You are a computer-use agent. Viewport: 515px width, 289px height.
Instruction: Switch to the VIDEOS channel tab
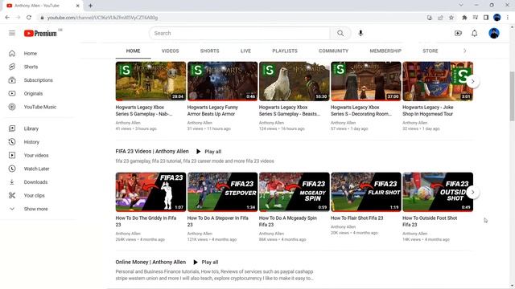pos(170,51)
